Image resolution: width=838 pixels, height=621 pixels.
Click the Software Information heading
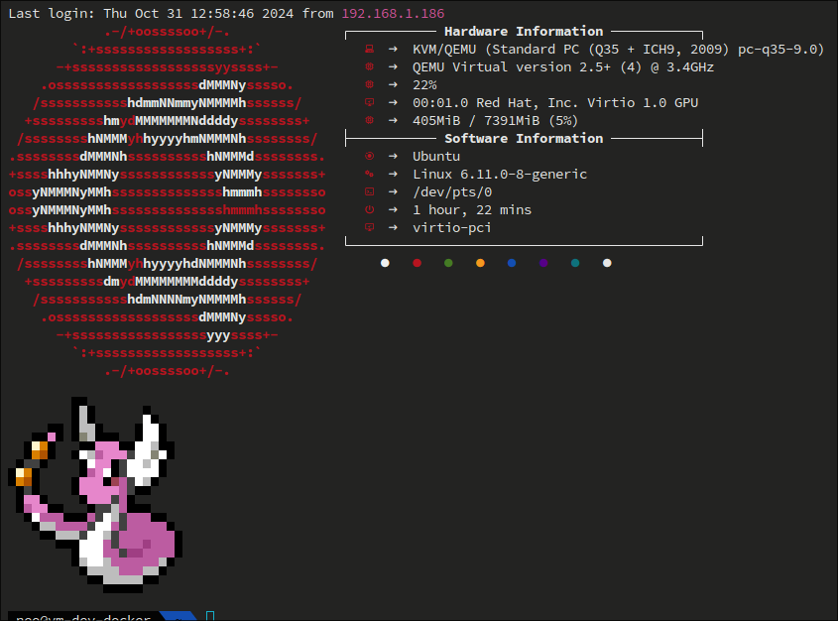point(524,139)
